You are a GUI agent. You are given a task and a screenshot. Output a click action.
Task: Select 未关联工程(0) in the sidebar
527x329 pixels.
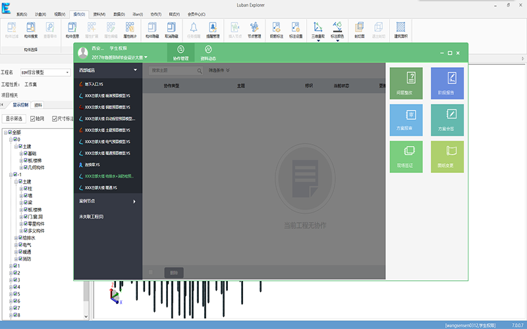(91, 217)
